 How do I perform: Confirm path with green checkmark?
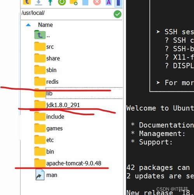pyautogui.click(x=117, y=14)
